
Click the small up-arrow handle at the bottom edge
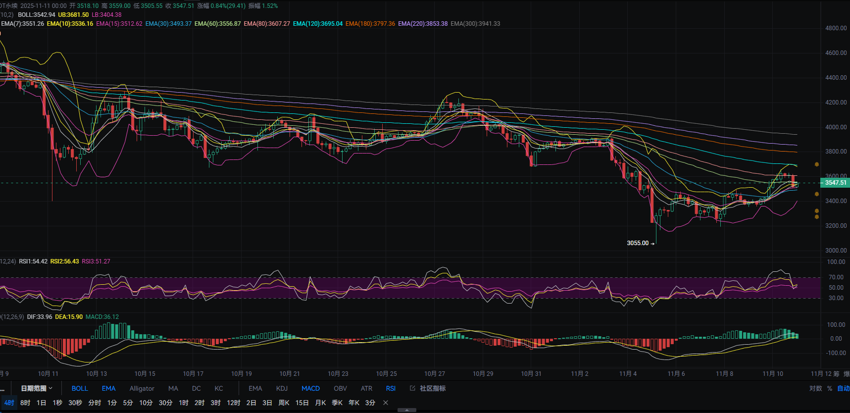tap(407, 410)
